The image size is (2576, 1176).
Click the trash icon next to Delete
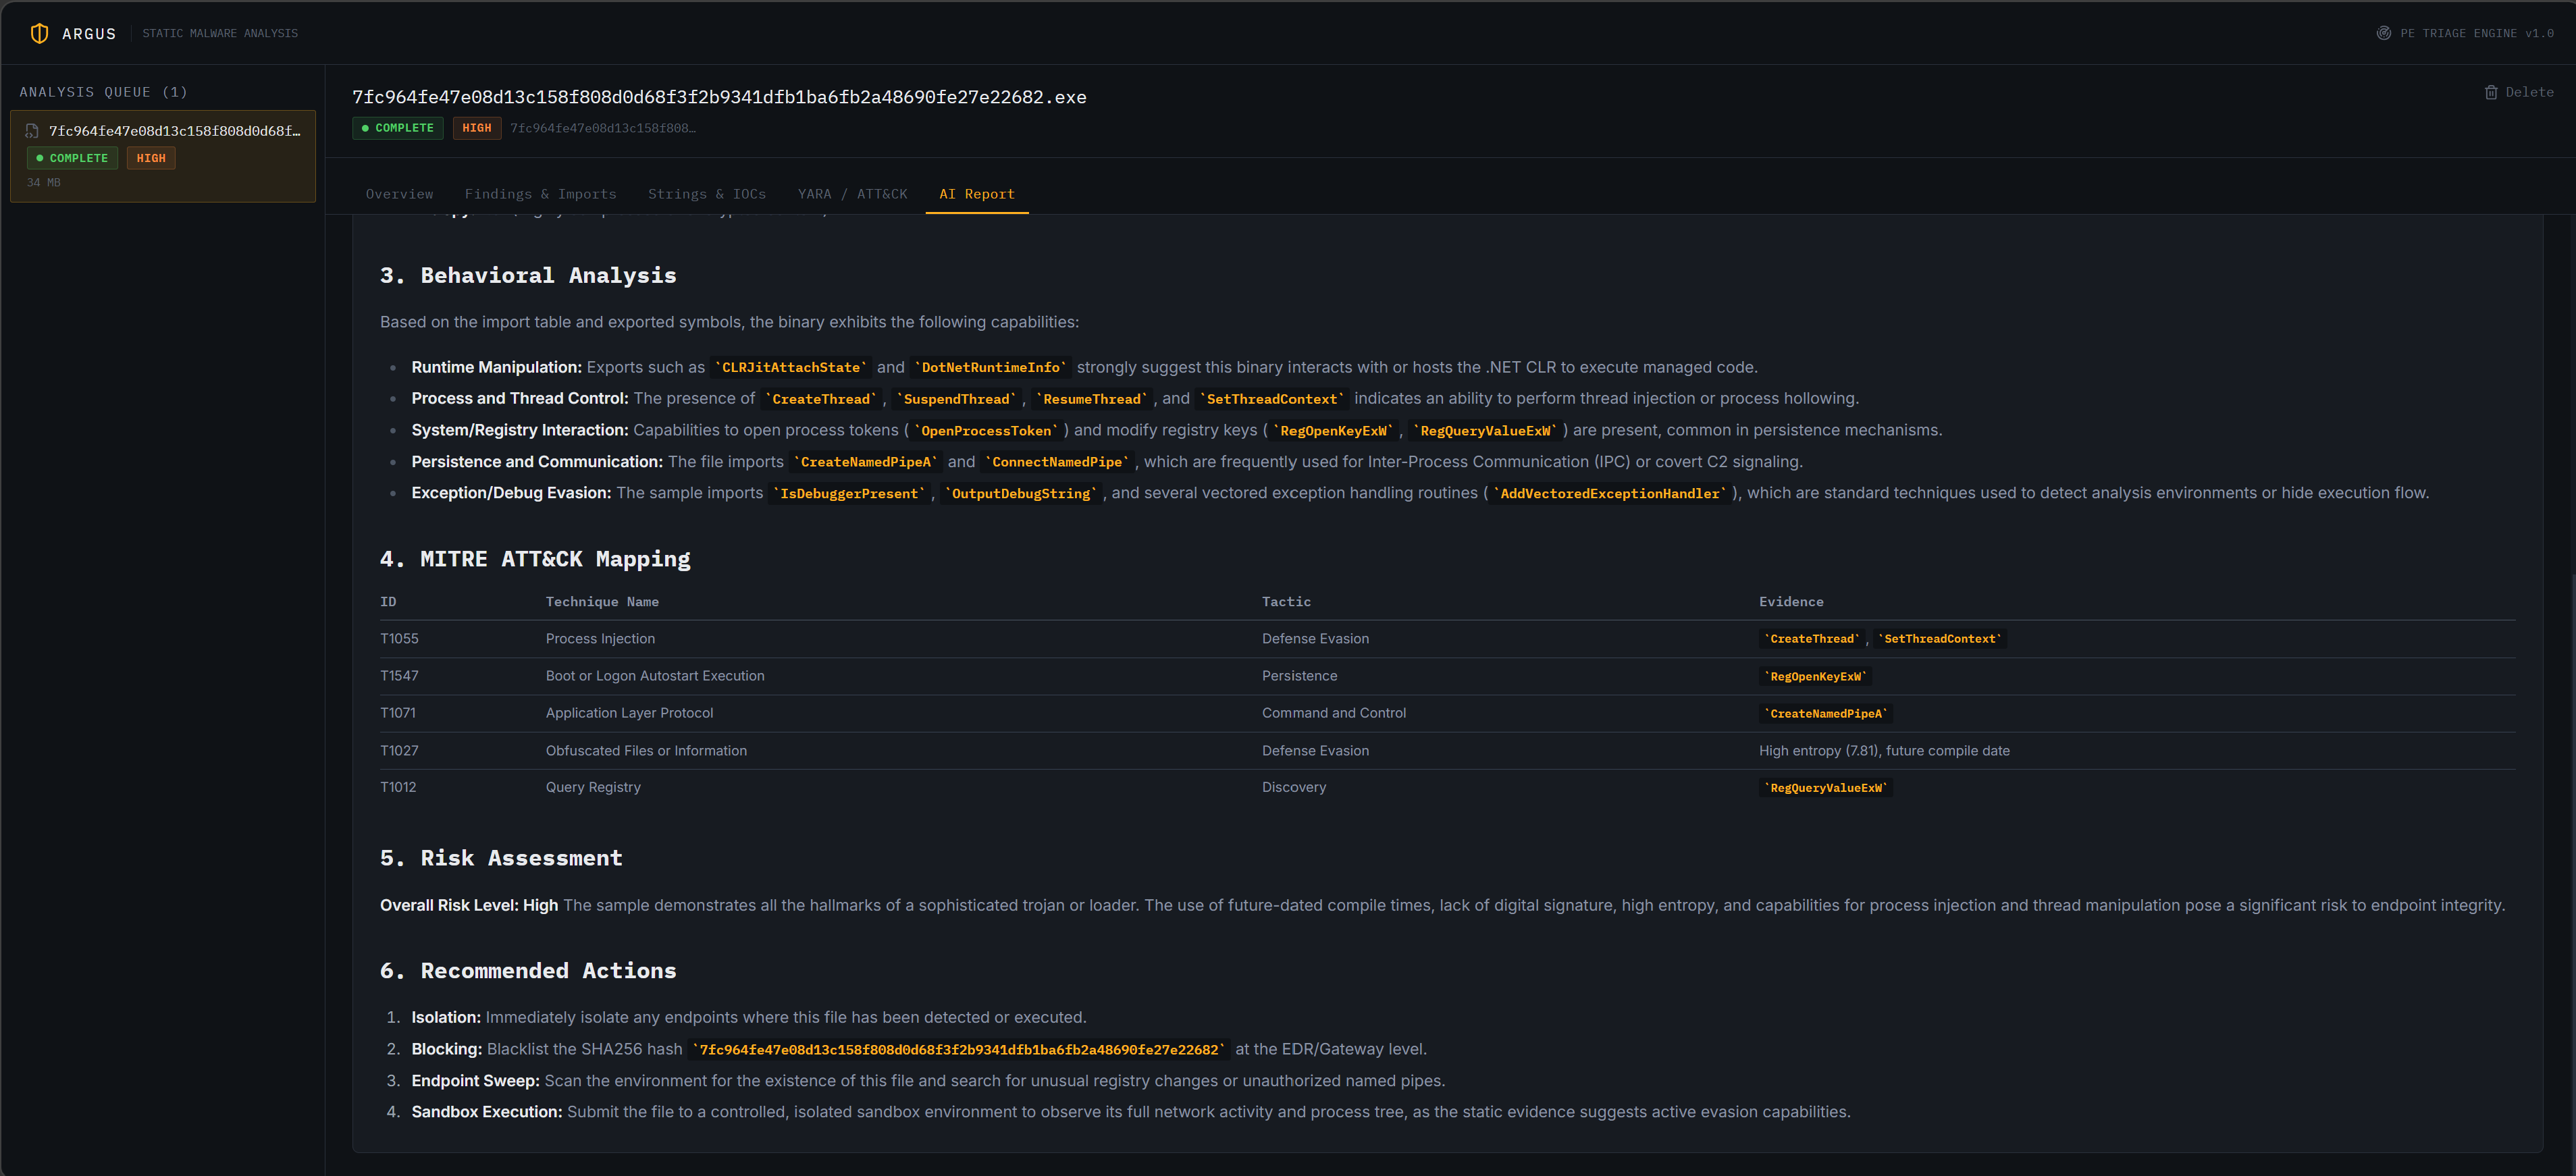click(2491, 92)
